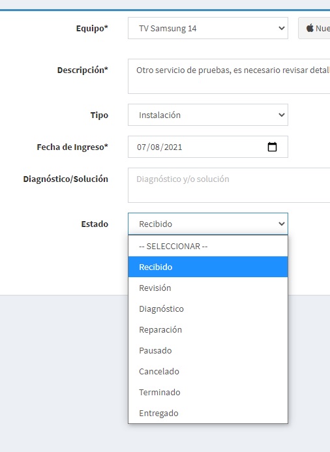Image resolution: width=330 pixels, height=452 pixels.
Task: Select Revisión from the Estado list
Action: point(208,288)
